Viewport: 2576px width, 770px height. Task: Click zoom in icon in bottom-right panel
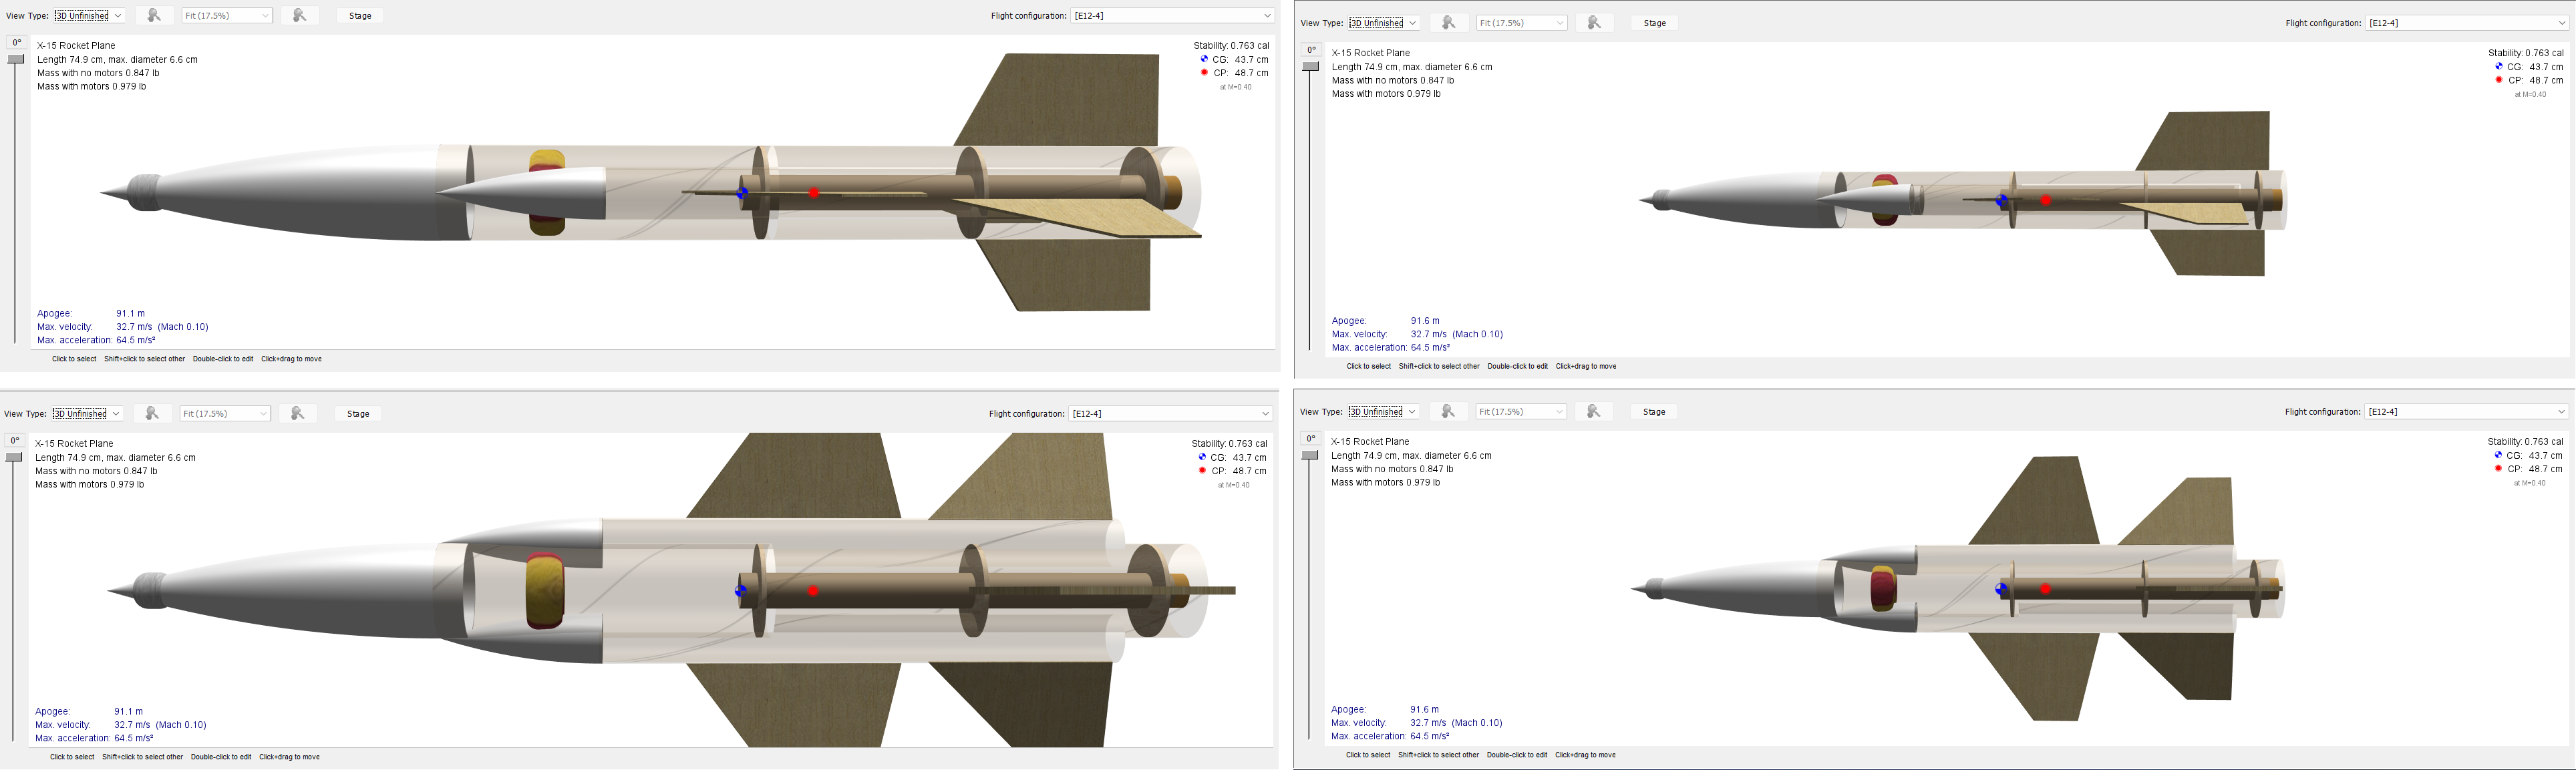tap(1594, 411)
